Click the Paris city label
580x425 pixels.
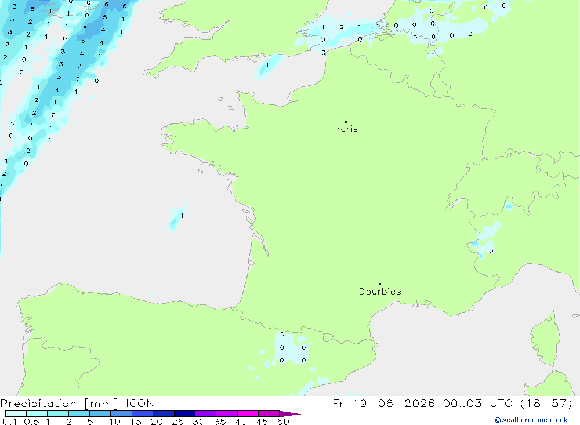(346, 129)
